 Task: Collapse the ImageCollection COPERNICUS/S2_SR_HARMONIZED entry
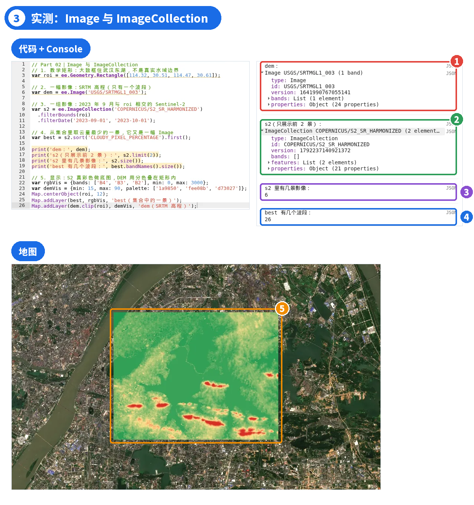pos(262,131)
